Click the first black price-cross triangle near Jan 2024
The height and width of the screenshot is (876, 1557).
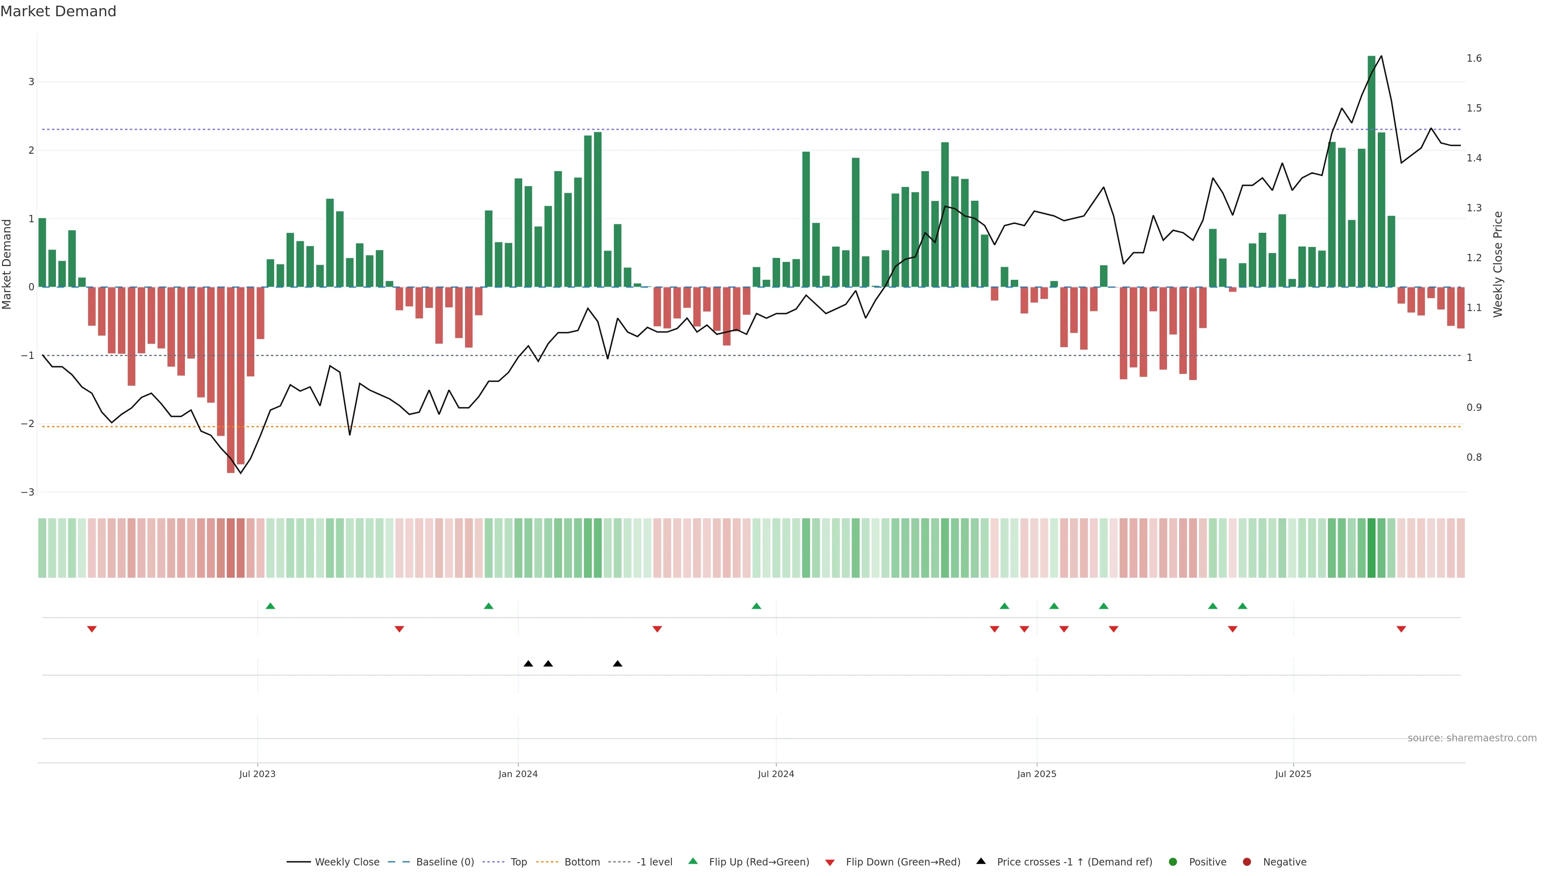(528, 664)
